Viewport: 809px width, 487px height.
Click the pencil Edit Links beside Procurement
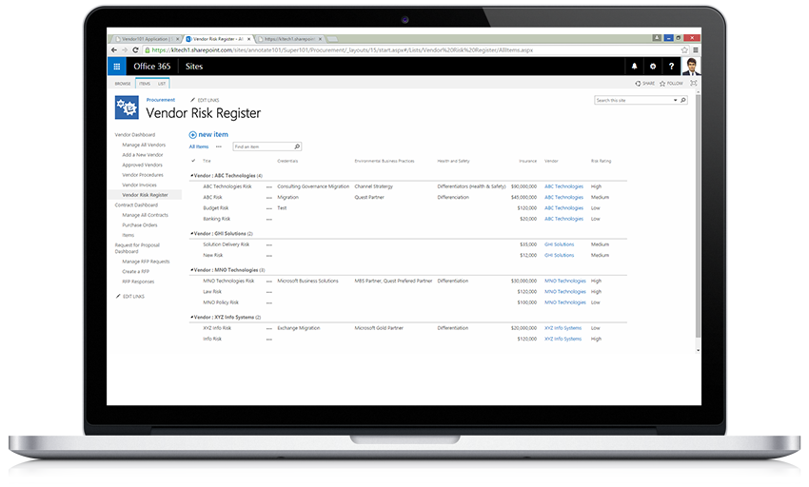205,100
